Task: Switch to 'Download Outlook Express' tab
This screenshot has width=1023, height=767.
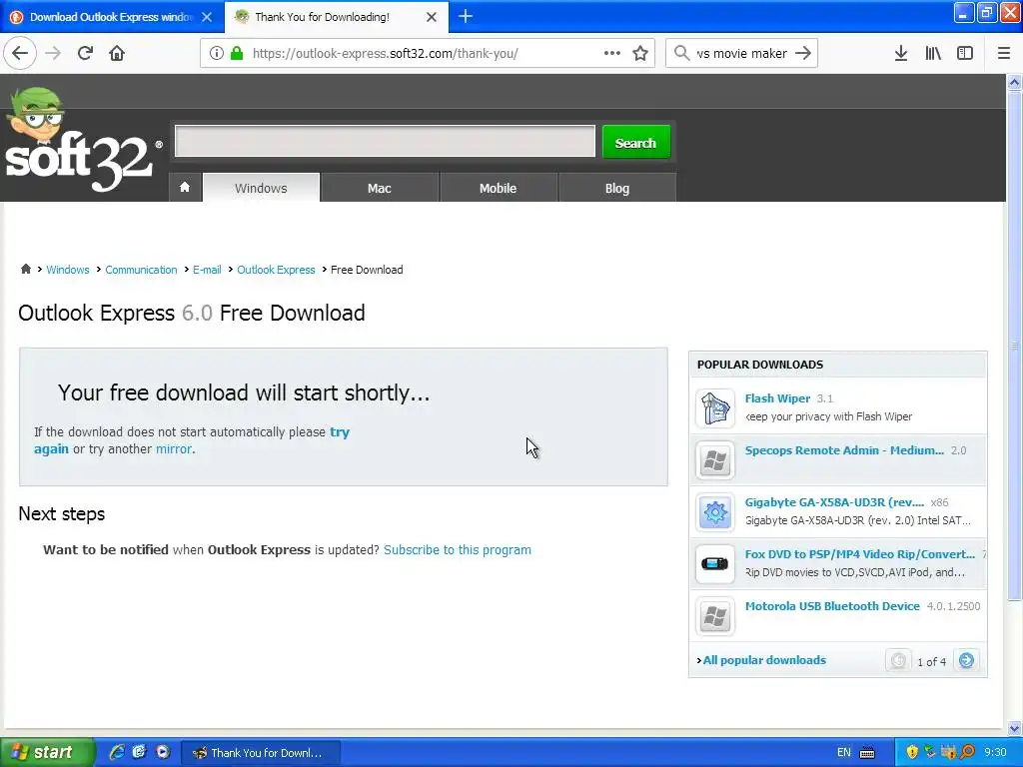Action: click(x=111, y=17)
